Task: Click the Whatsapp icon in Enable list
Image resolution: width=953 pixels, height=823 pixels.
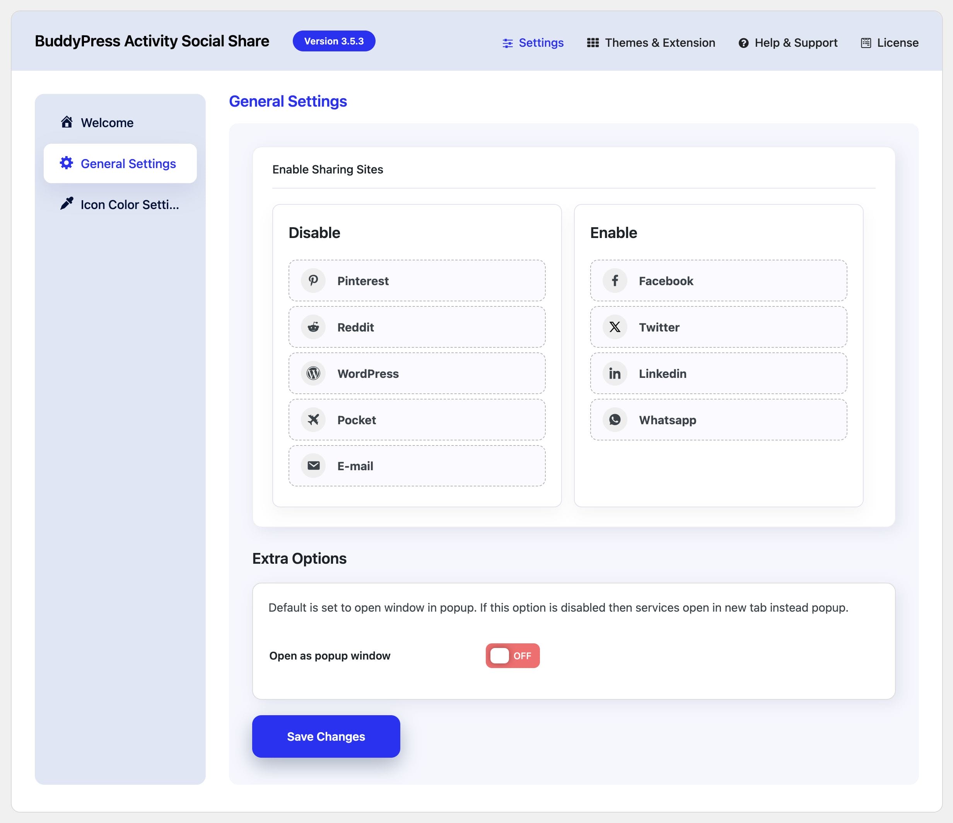Action: (615, 420)
